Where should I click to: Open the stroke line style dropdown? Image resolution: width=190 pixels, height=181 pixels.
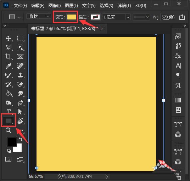pyautogui.click(x=141, y=17)
